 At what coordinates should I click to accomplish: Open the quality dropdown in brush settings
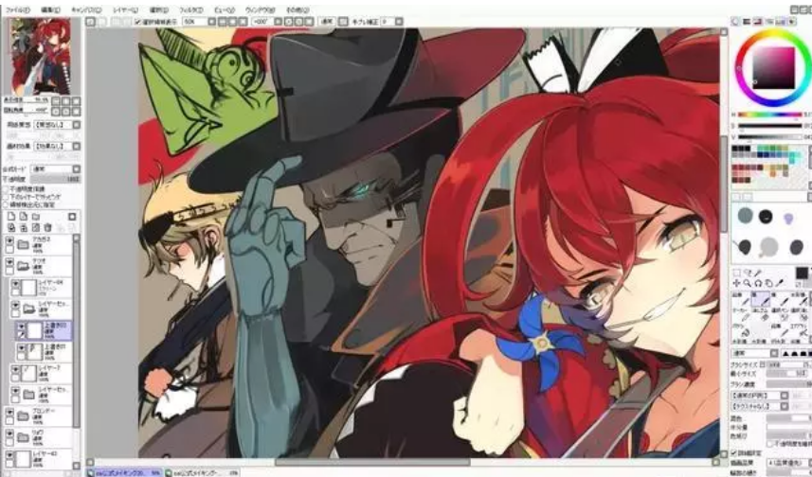pos(788,463)
